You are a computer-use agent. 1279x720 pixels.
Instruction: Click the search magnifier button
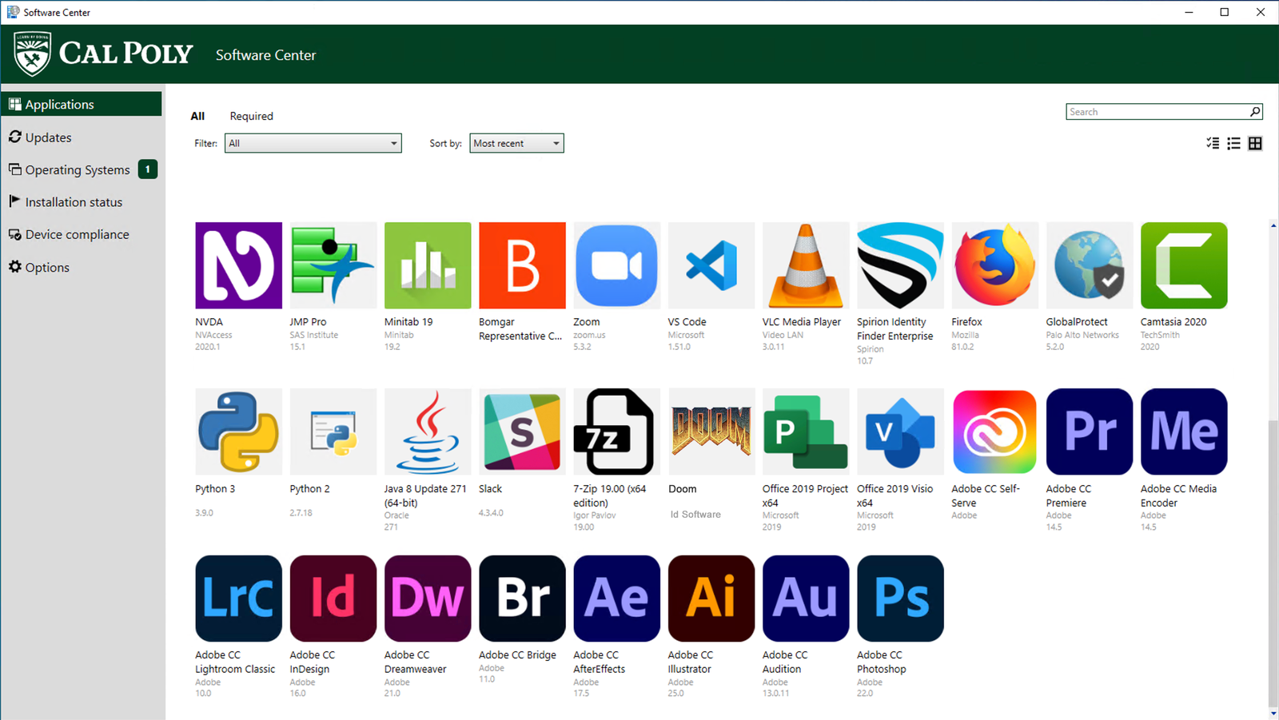(1255, 112)
